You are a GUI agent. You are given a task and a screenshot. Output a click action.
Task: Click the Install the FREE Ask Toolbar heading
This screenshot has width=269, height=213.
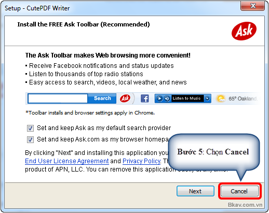(84, 24)
